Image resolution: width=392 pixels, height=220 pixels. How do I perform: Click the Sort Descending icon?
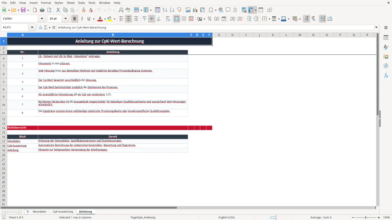(172, 10)
